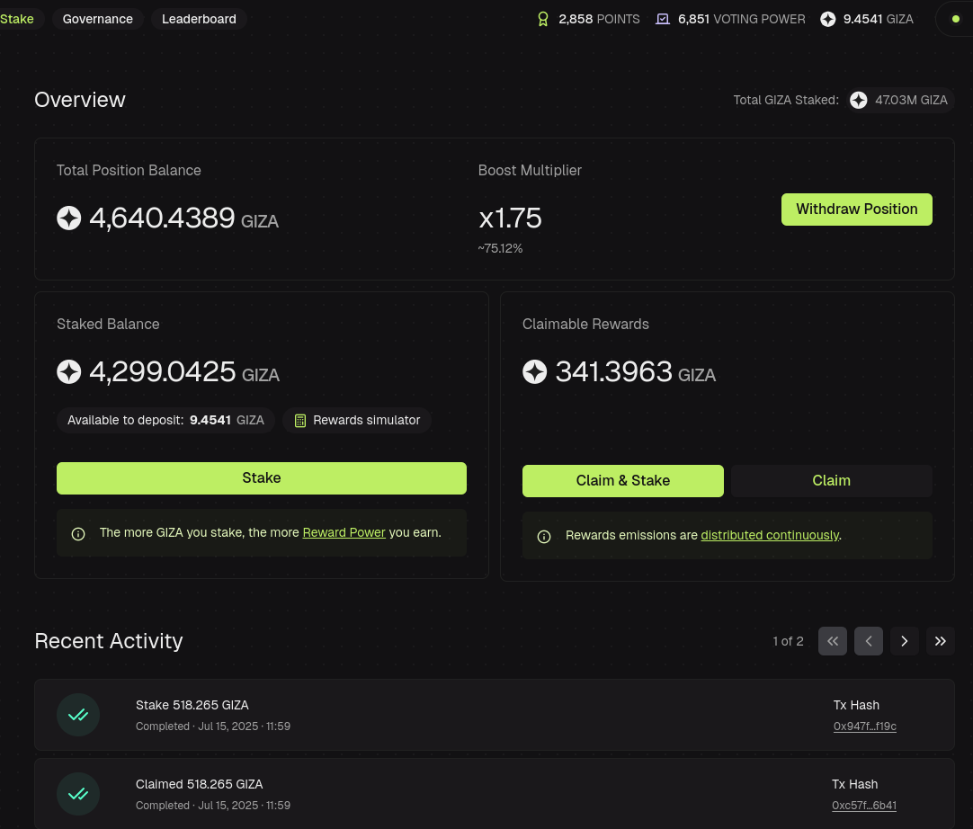Click the GIZA token icon in header
This screenshot has width=973, height=829.
pos(828,19)
